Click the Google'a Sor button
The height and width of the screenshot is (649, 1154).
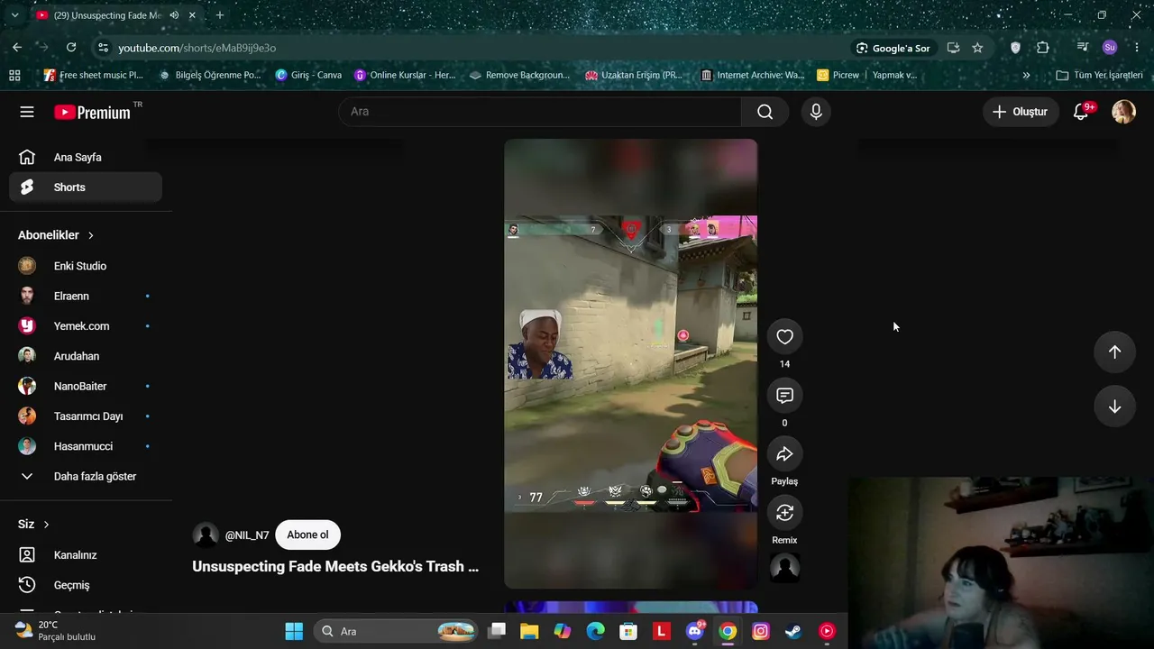[x=893, y=48]
